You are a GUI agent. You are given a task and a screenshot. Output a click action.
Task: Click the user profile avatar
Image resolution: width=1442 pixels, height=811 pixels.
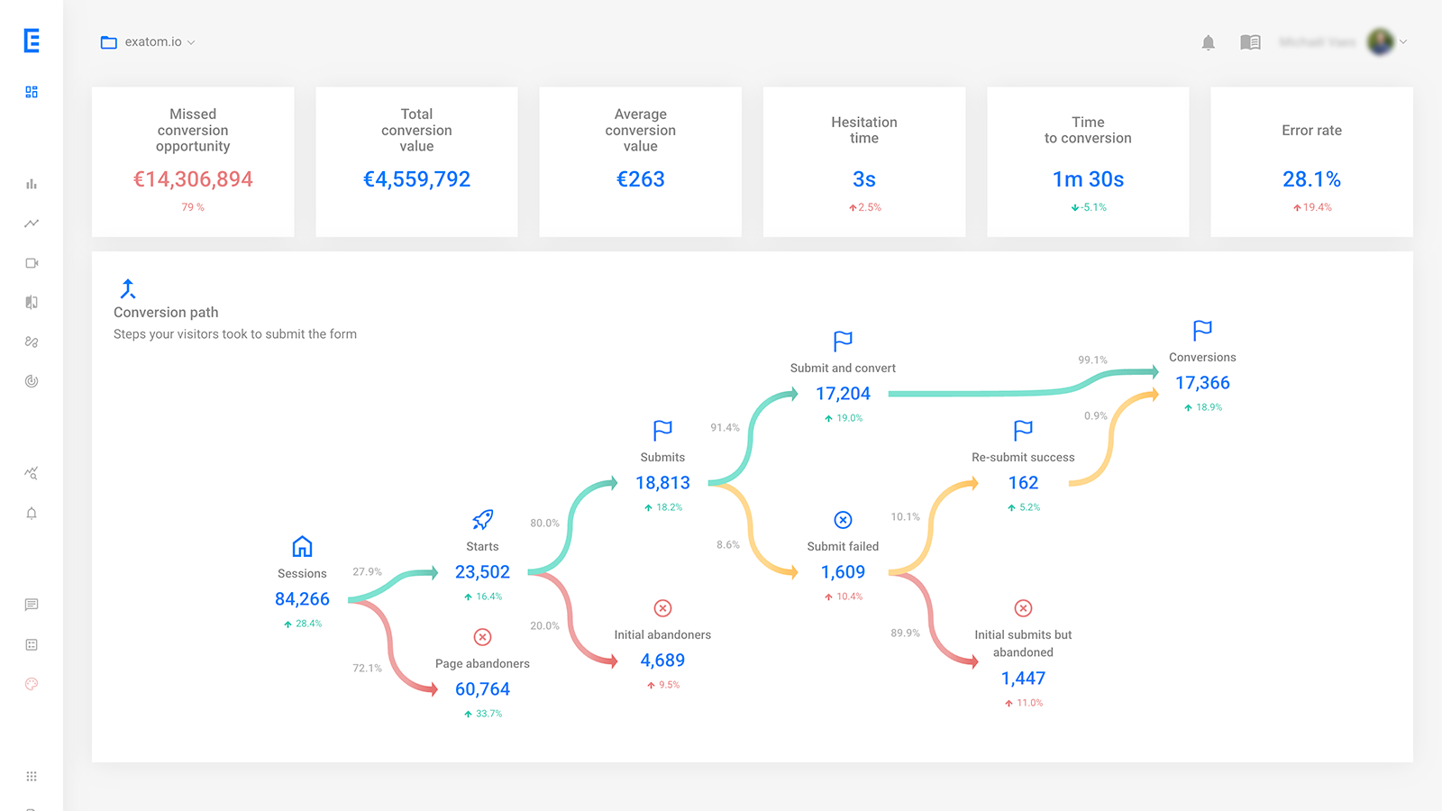(x=1380, y=41)
